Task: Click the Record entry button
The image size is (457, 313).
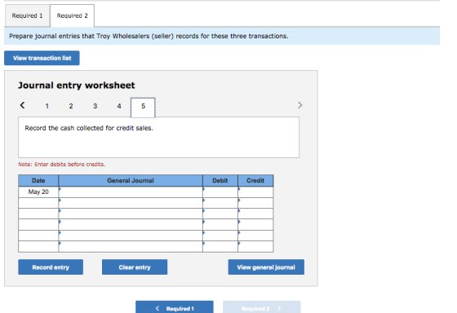Action: pyautogui.click(x=51, y=267)
